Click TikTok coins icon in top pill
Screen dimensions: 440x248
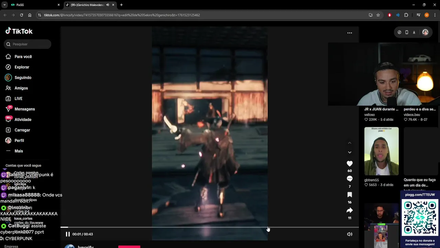click(x=399, y=32)
